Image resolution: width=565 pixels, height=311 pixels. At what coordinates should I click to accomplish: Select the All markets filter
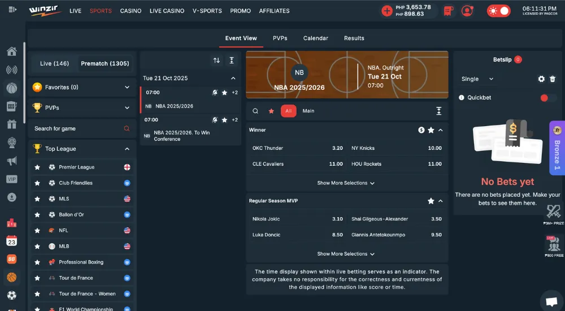[x=289, y=111]
